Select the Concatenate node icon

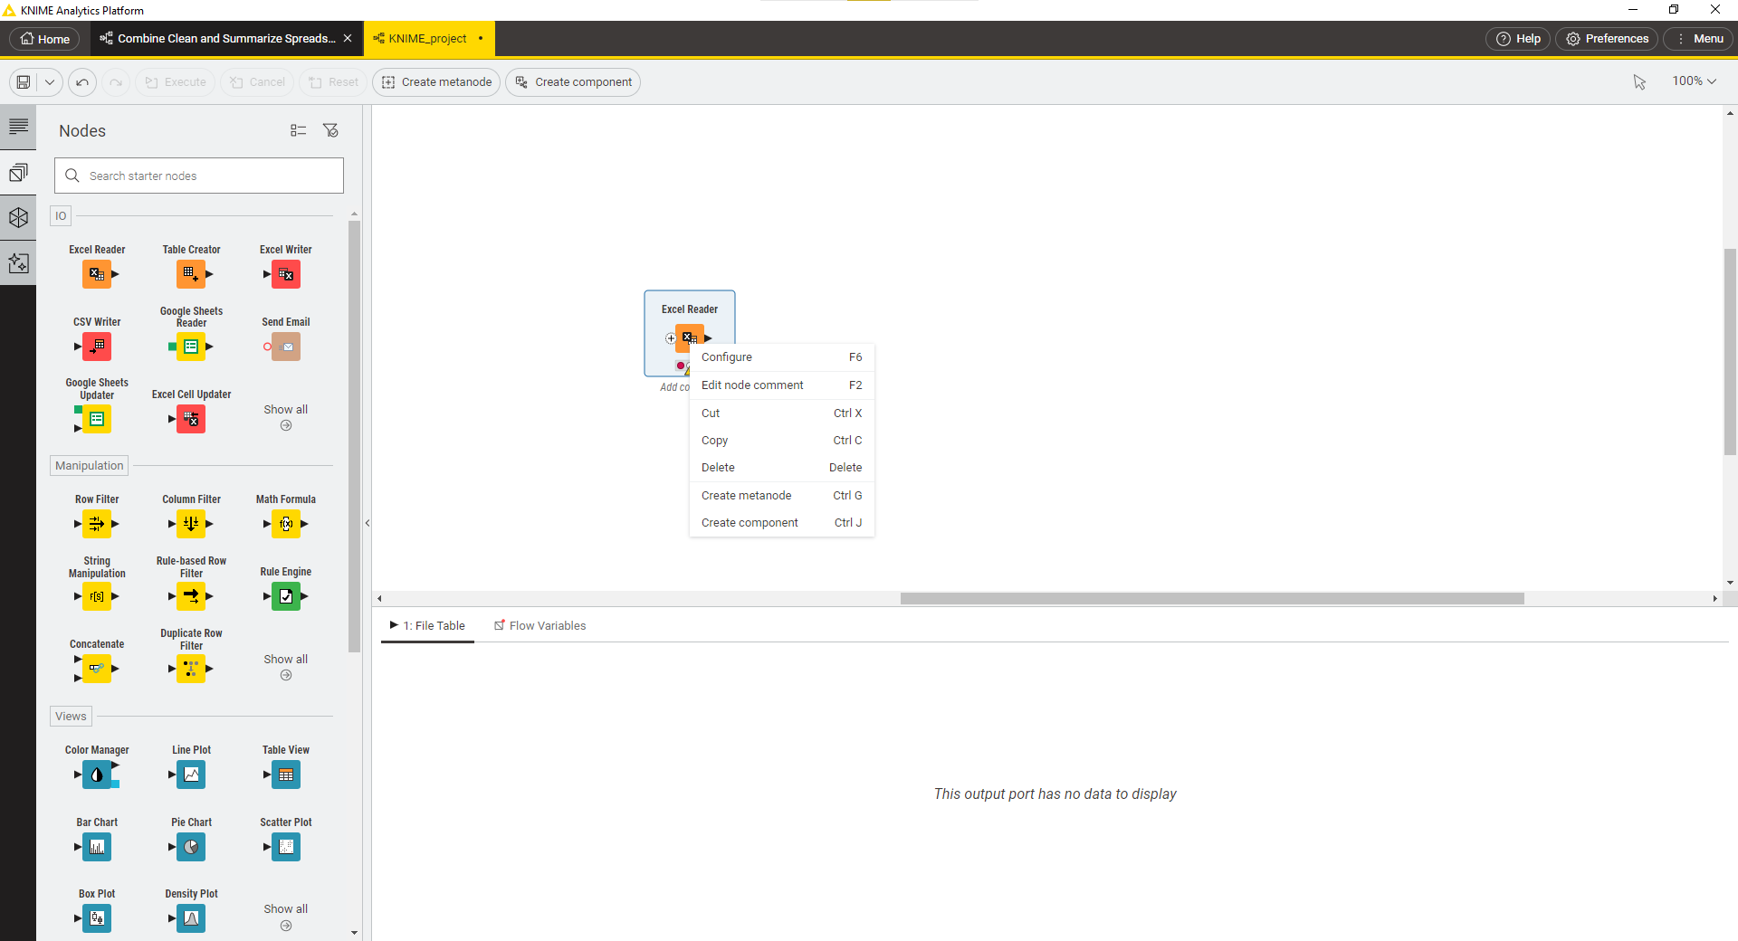coord(97,669)
